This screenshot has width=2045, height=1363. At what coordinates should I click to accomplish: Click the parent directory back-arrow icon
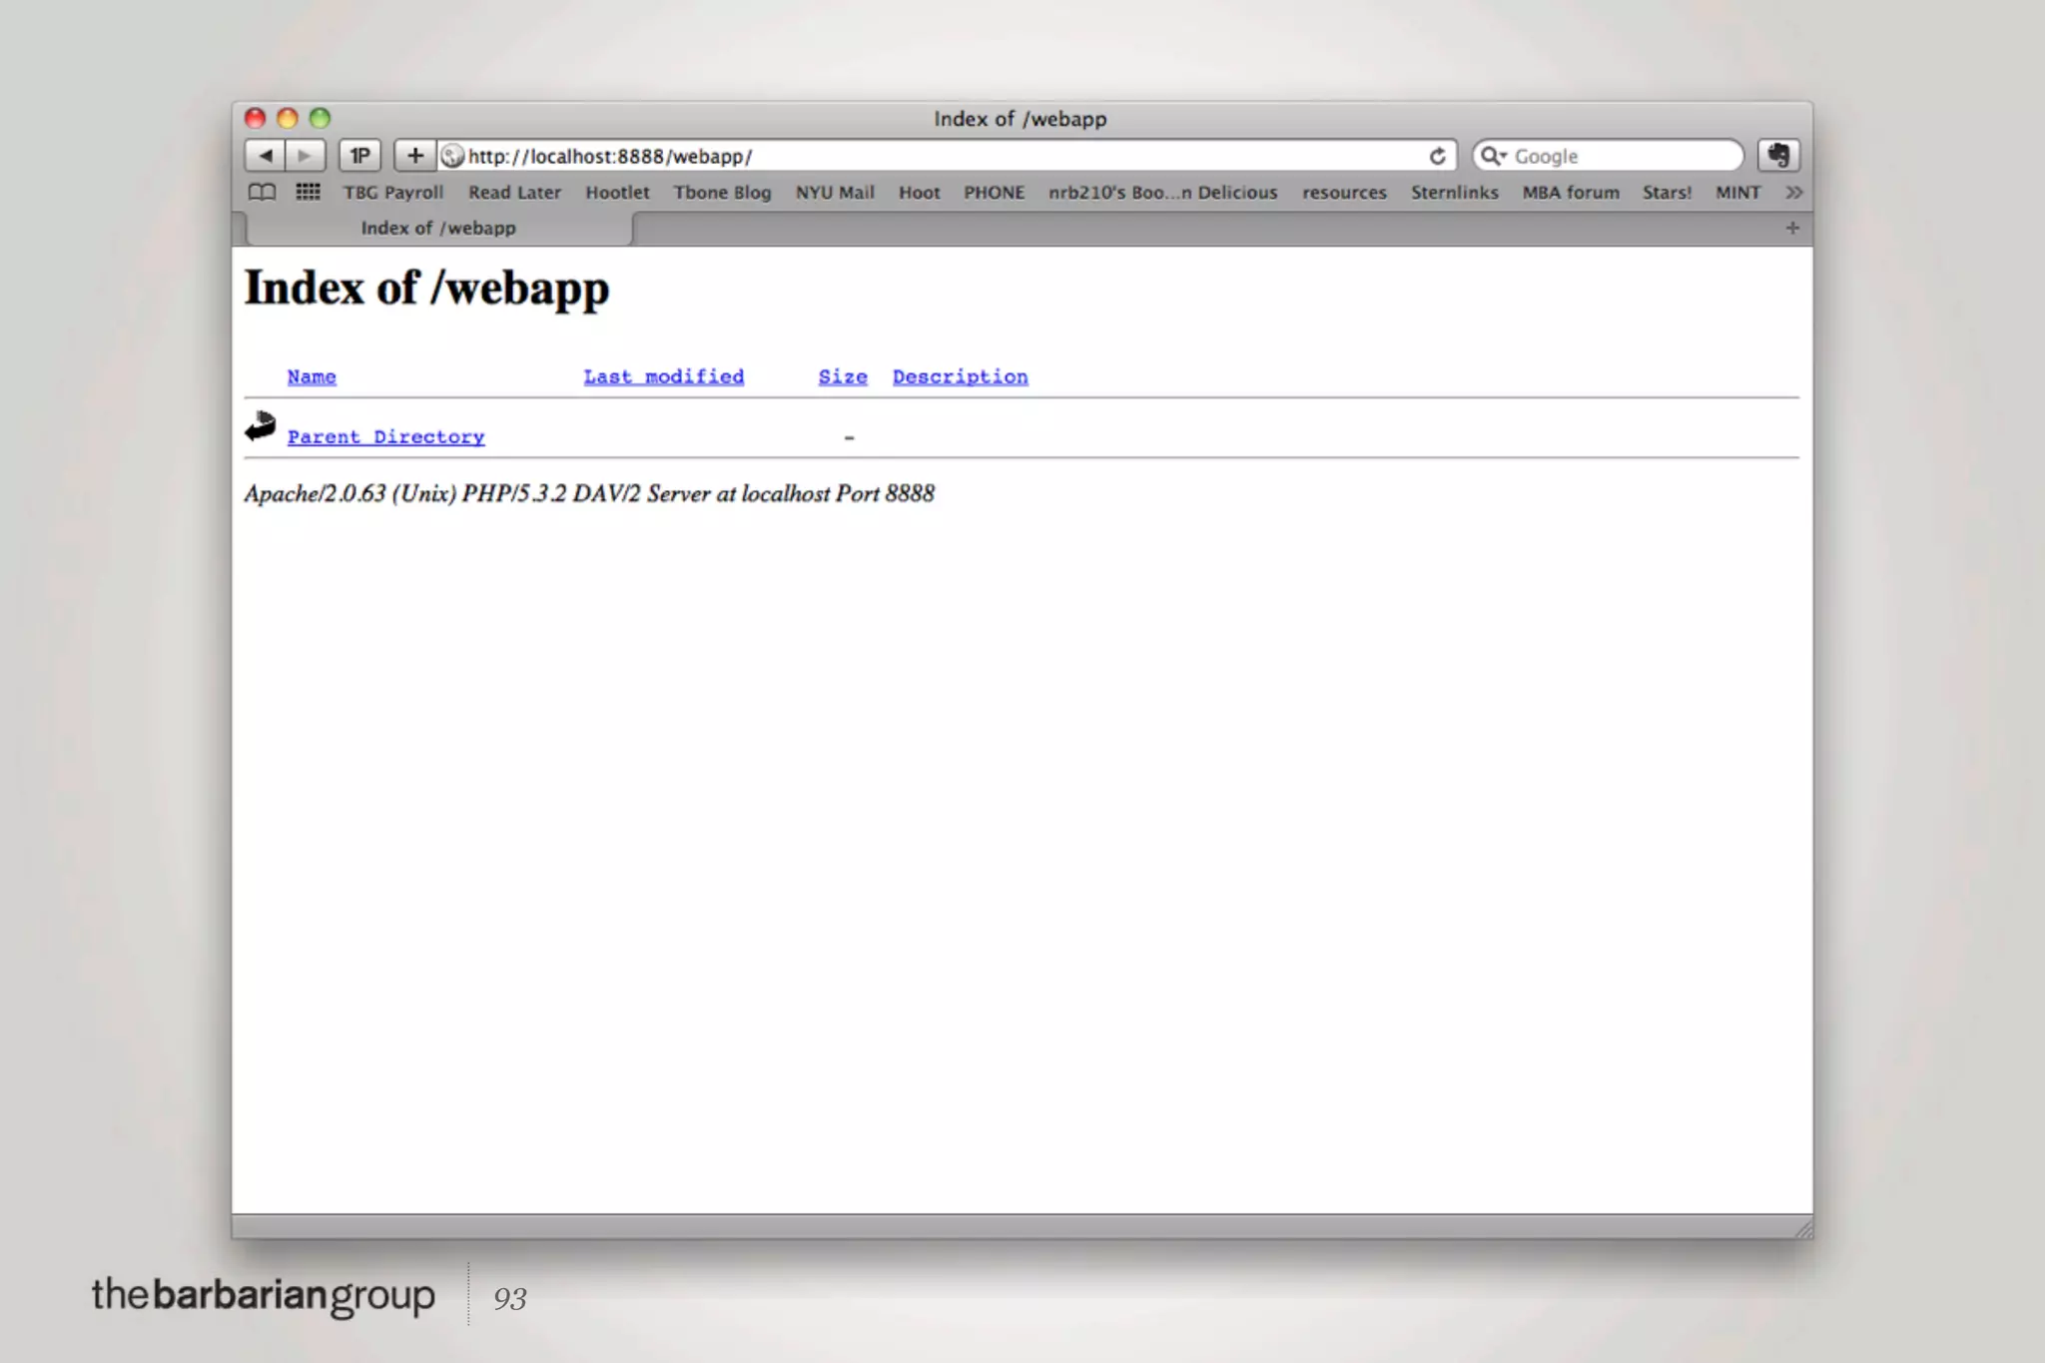261,427
